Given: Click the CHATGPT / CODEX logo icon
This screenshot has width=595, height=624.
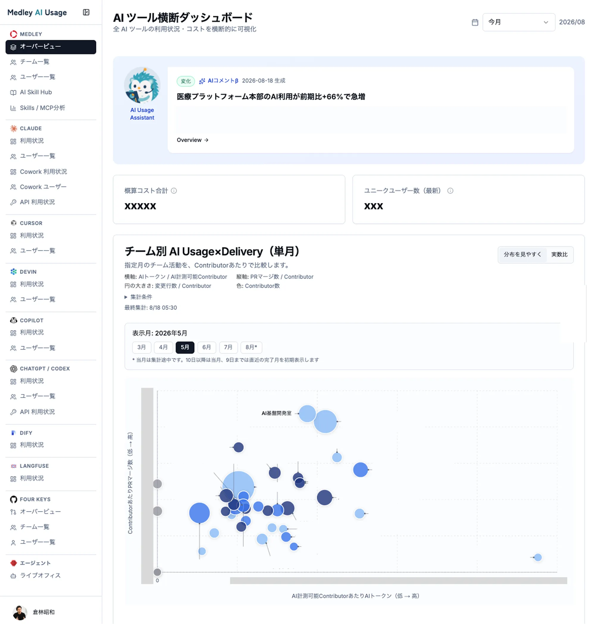Looking at the screenshot, I should point(13,369).
